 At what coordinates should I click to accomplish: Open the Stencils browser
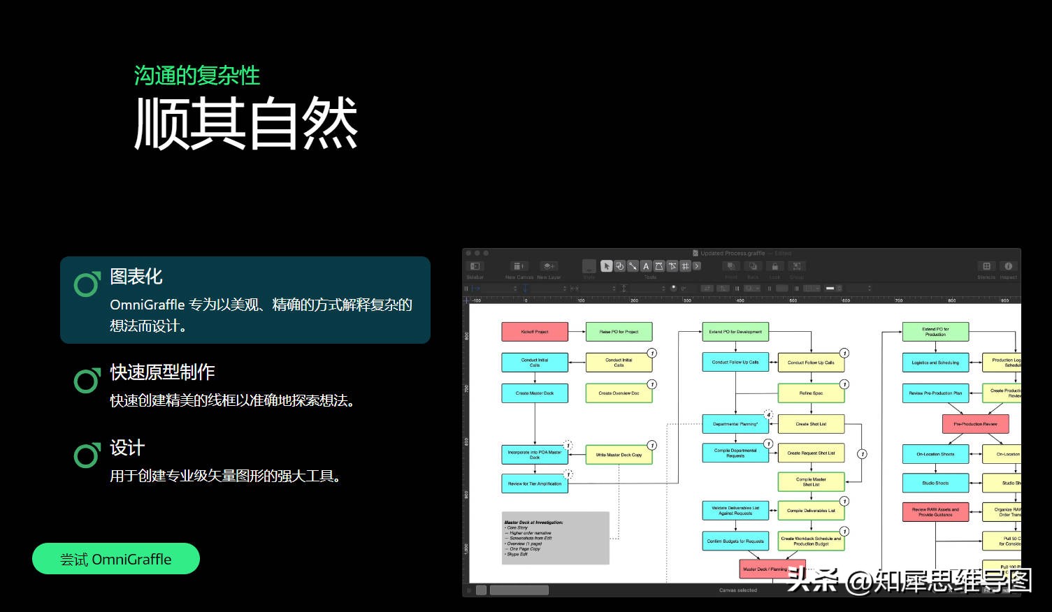click(986, 266)
